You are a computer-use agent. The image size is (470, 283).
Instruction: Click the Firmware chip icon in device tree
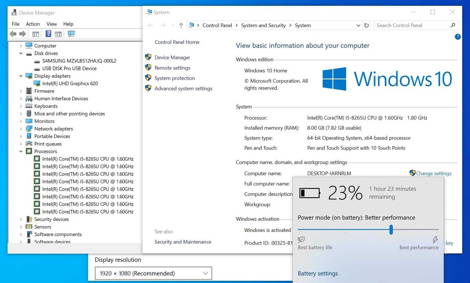[29, 91]
